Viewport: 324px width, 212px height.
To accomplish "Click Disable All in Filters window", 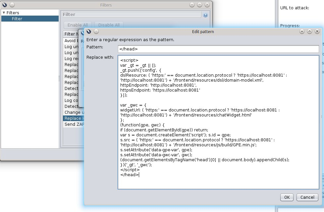I will (109, 25).
